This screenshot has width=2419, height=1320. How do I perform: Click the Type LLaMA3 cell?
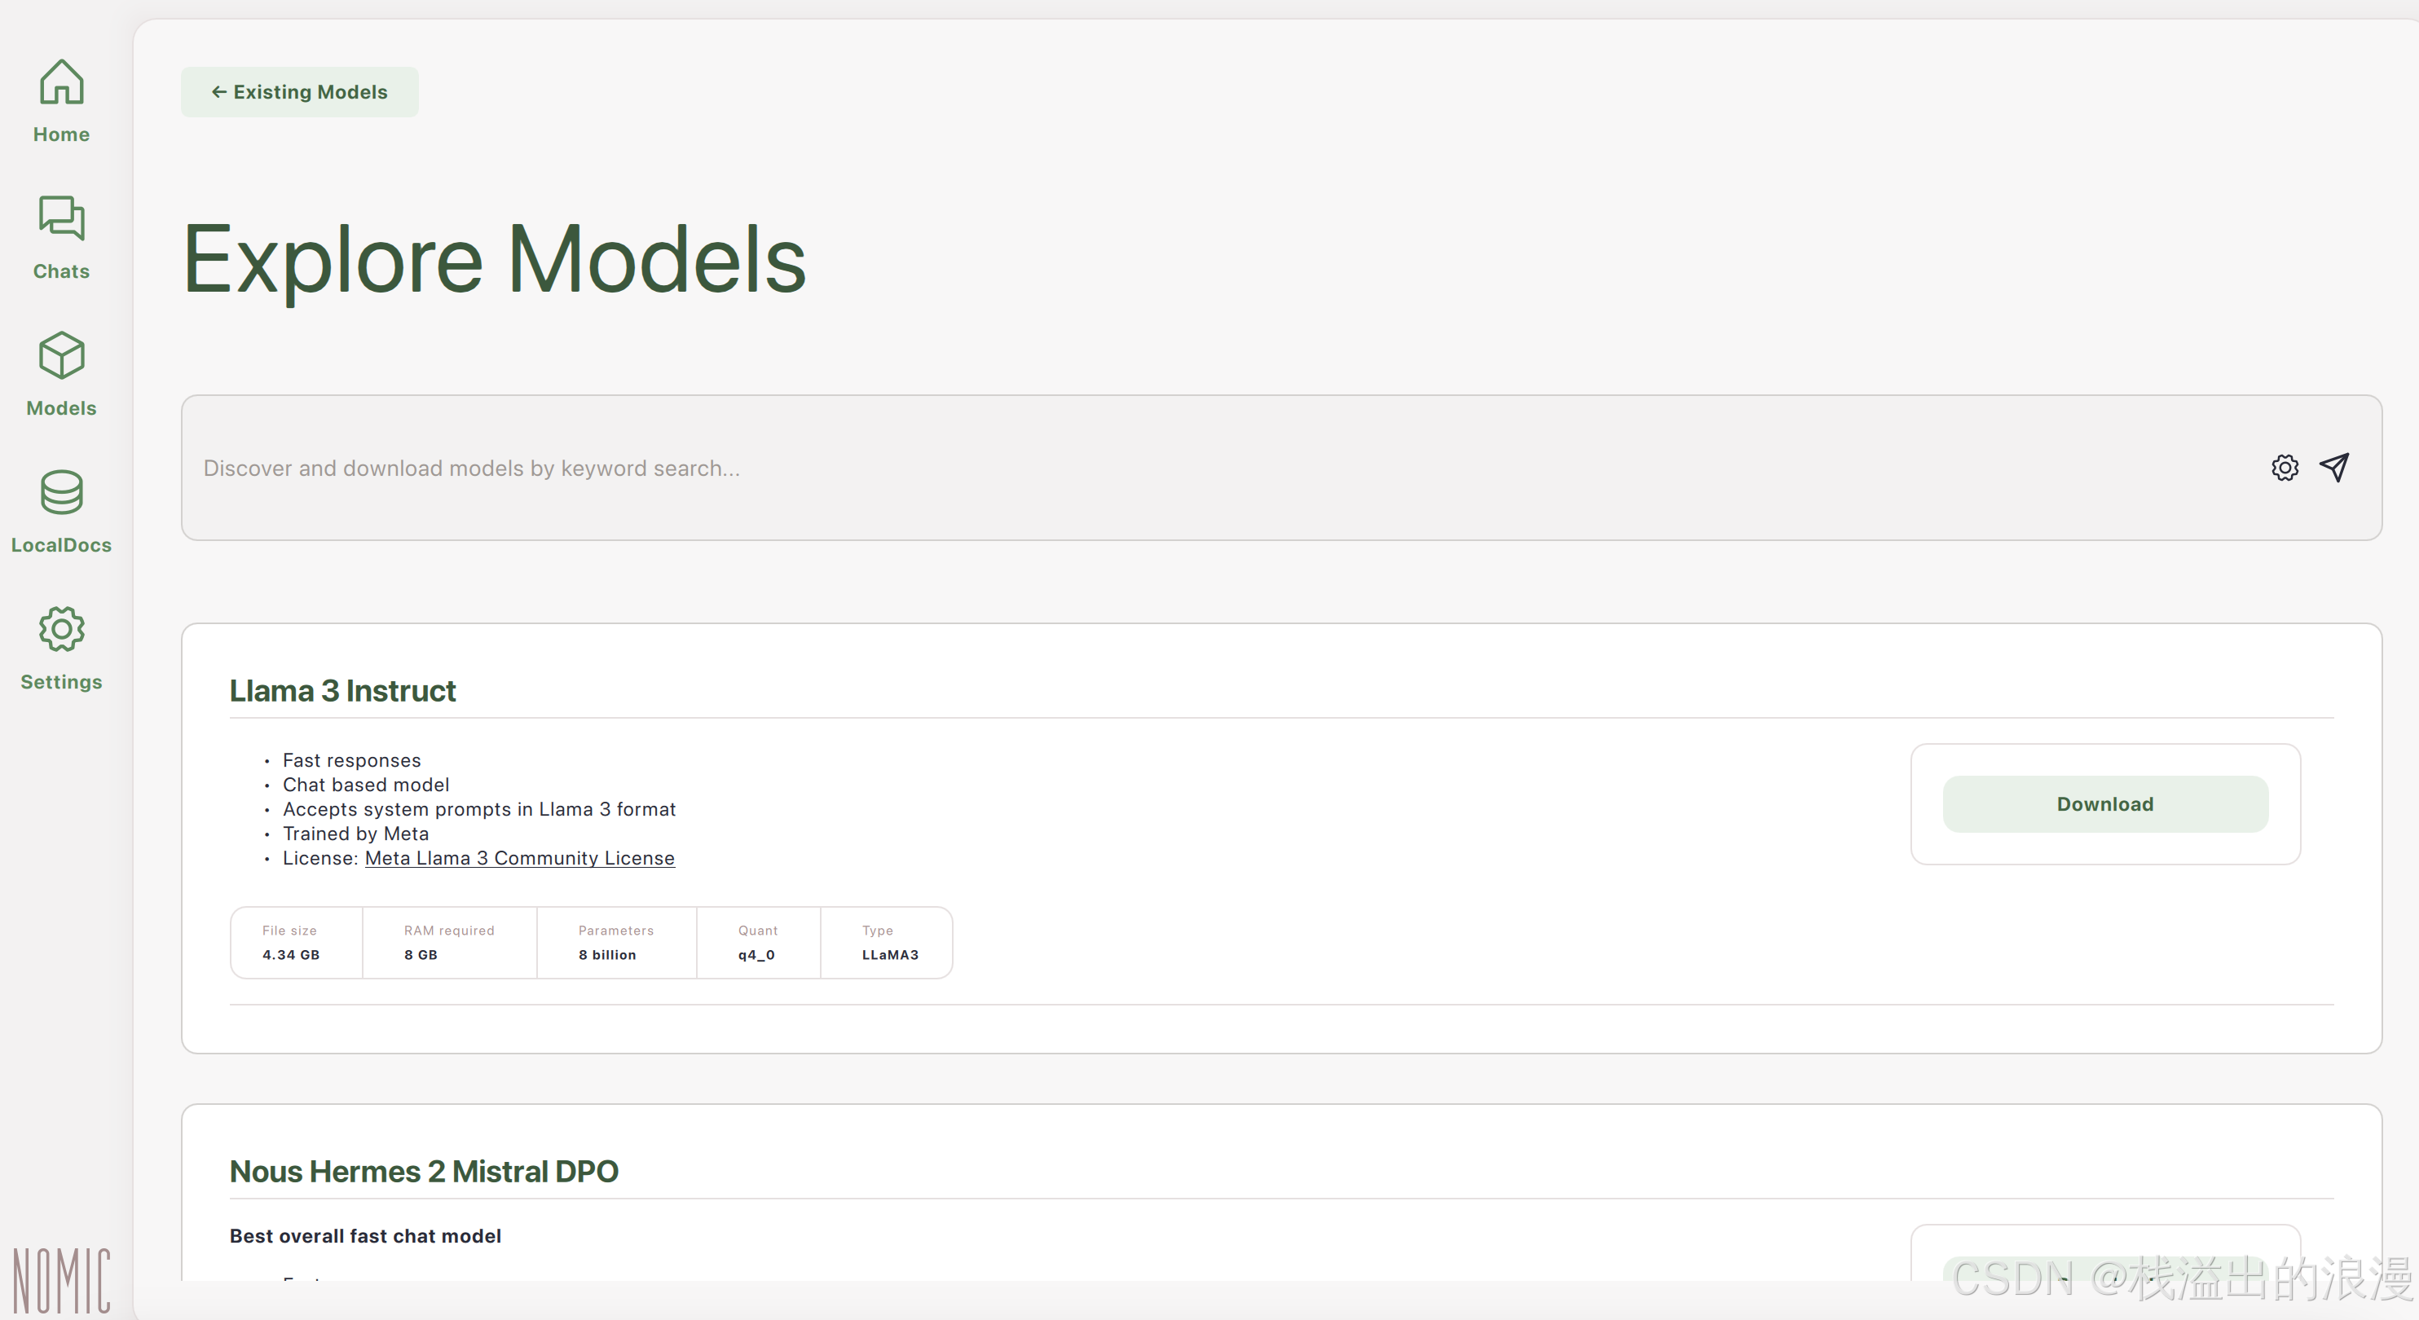point(887,943)
